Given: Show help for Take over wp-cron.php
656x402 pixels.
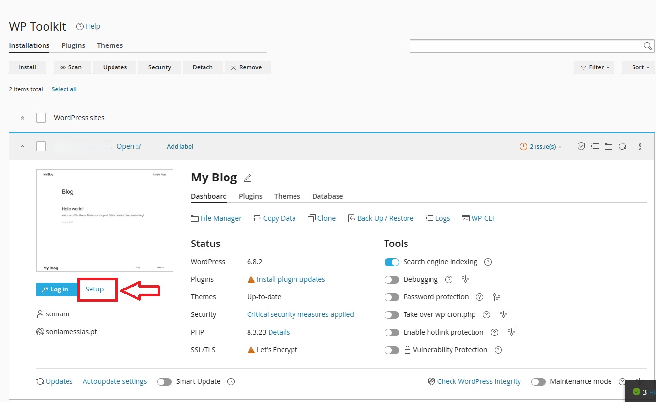Looking at the screenshot, I should (486, 314).
